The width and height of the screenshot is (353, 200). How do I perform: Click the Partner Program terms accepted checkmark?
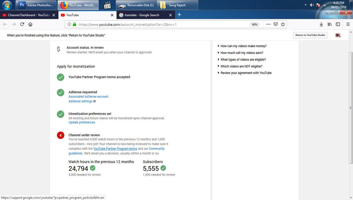coord(61,77)
